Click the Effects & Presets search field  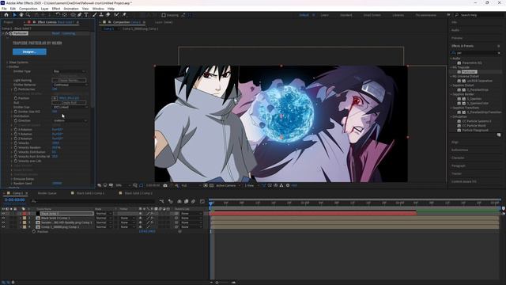pos(476,53)
